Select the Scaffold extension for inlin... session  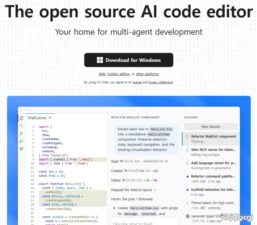coord(211,192)
